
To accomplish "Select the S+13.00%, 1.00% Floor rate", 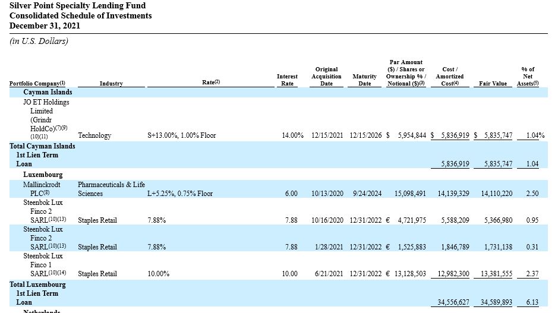I will [181, 135].
